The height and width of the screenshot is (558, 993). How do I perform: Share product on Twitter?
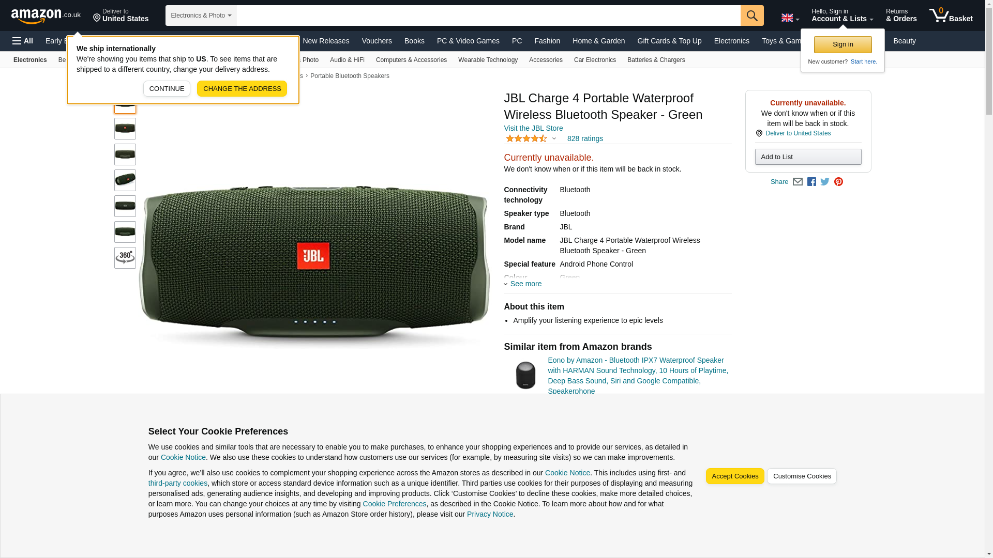coord(825,182)
